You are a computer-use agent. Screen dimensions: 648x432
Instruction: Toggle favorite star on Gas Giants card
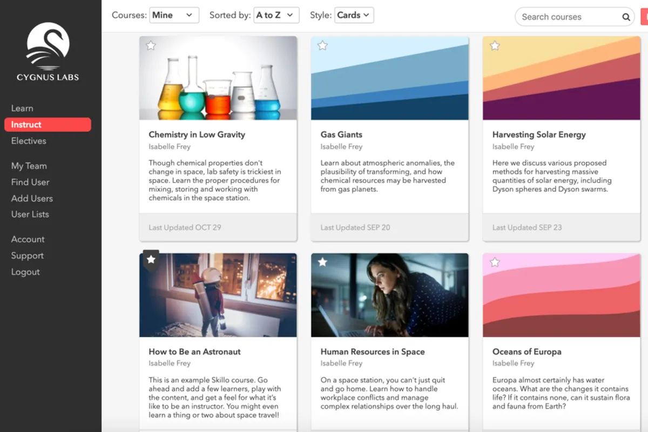(x=323, y=46)
